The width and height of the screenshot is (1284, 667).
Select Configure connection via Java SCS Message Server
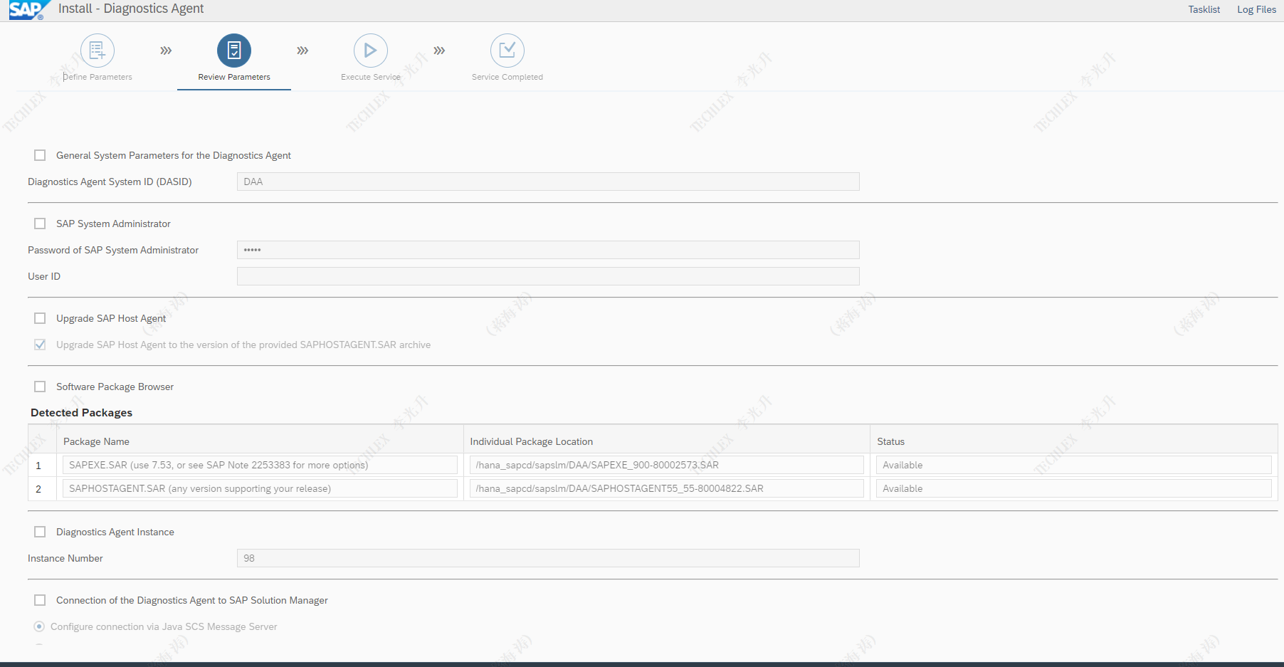(x=39, y=626)
